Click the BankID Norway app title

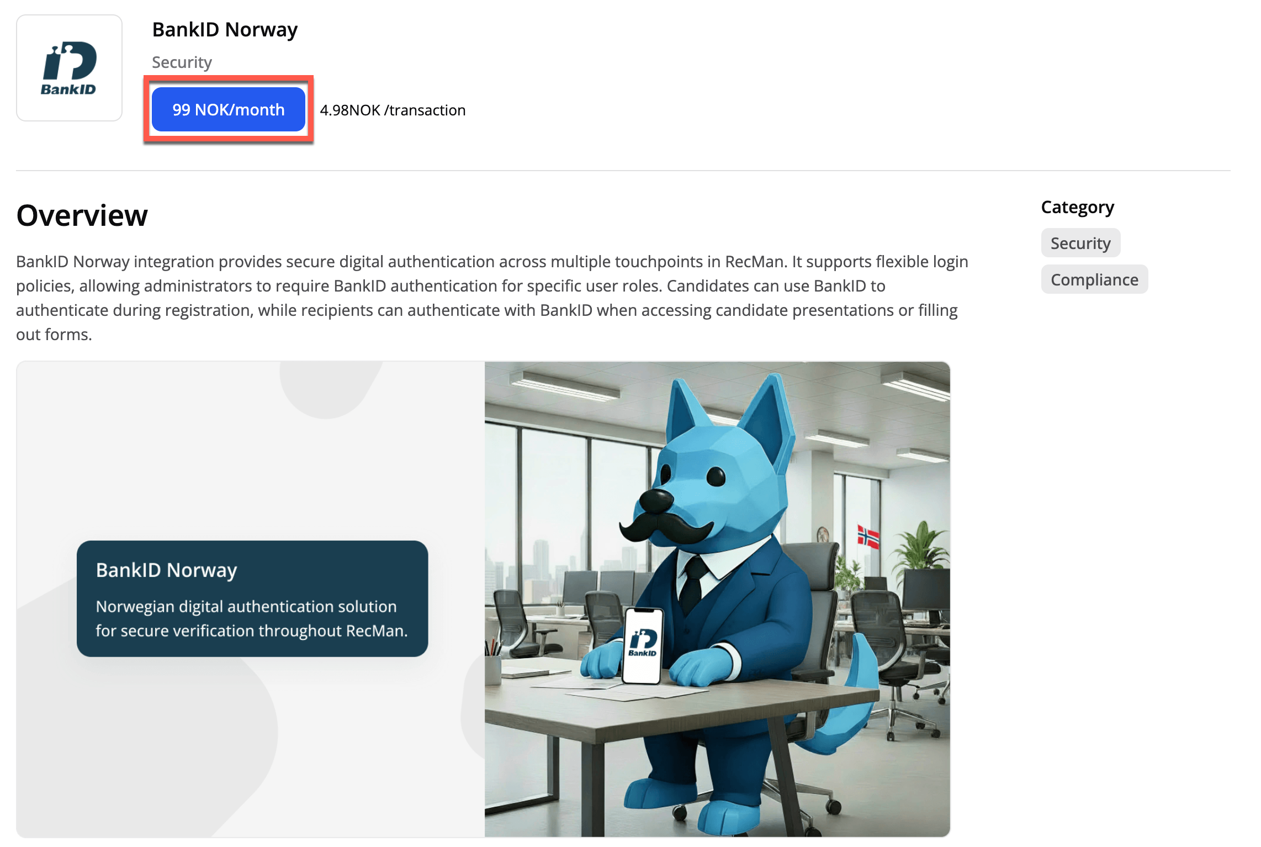(x=225, y=29)
